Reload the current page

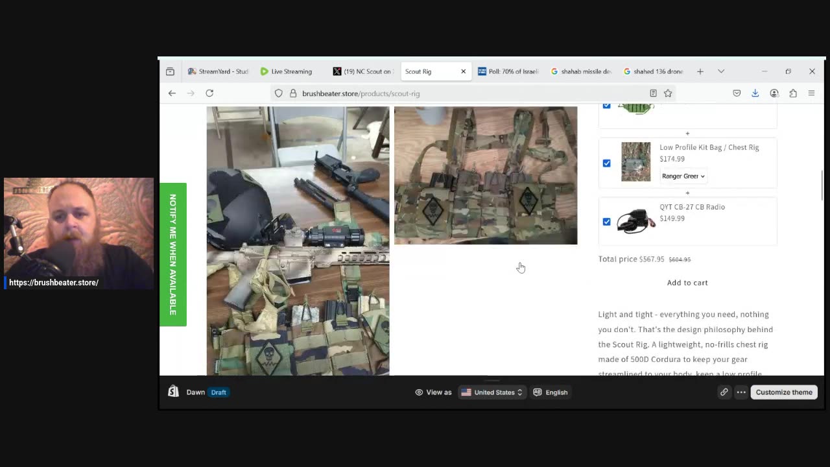[209, 93]
